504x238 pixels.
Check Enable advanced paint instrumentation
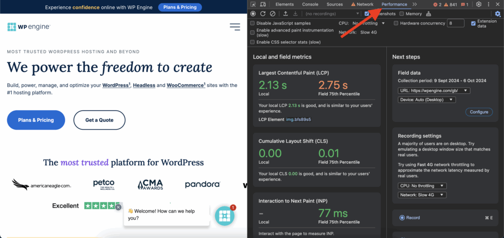[x=252, y=32]
